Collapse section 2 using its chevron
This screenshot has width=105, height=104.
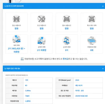tap(103, 69)
